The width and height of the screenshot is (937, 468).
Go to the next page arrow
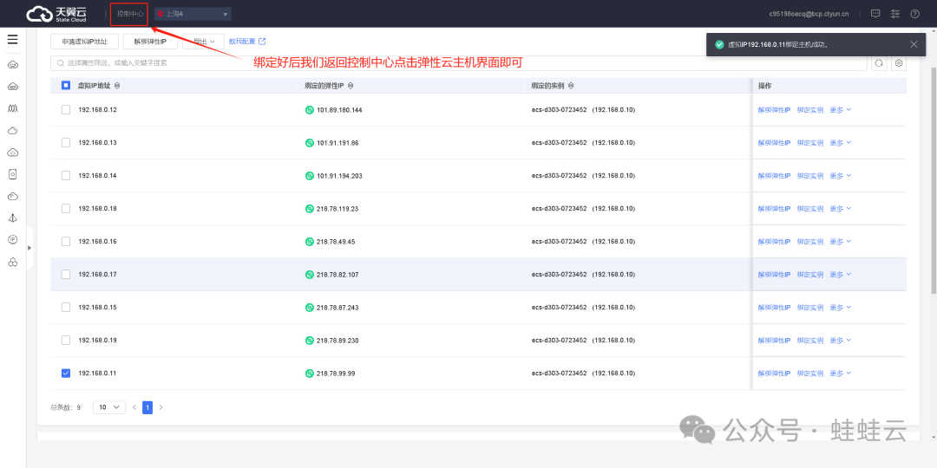(x=161, y=407)
